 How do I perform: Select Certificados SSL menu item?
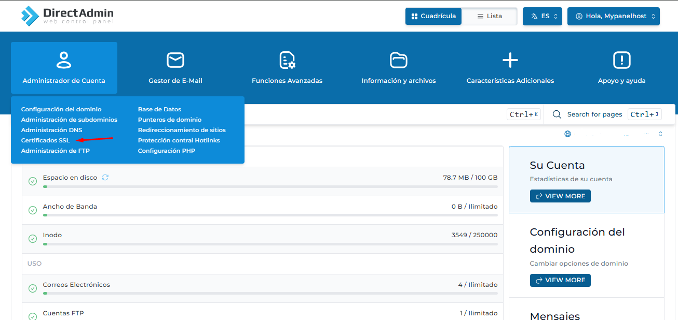click(45, 140)
